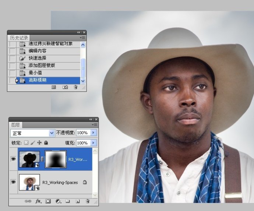This screenshot has height=211, width=254.
Task: Select the 历史记录 tab
Action: coord(19,38)
